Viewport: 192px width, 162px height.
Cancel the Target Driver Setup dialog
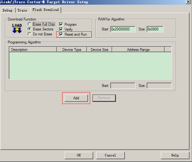pyautogui.click(x=111, y=155)
